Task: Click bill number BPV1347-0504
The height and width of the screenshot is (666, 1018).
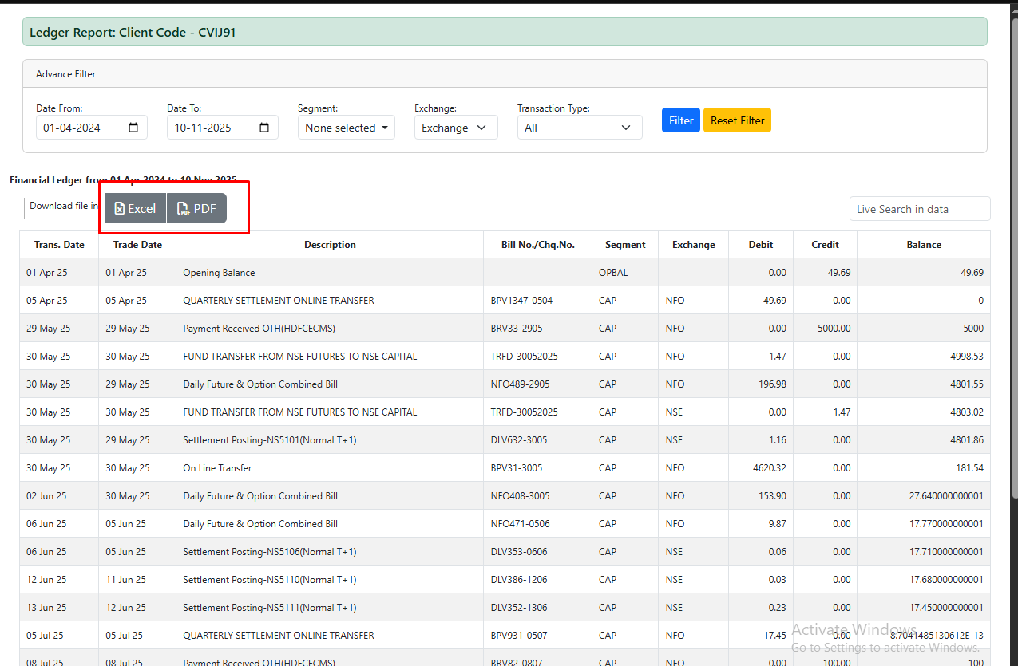Action: [521, 301]
